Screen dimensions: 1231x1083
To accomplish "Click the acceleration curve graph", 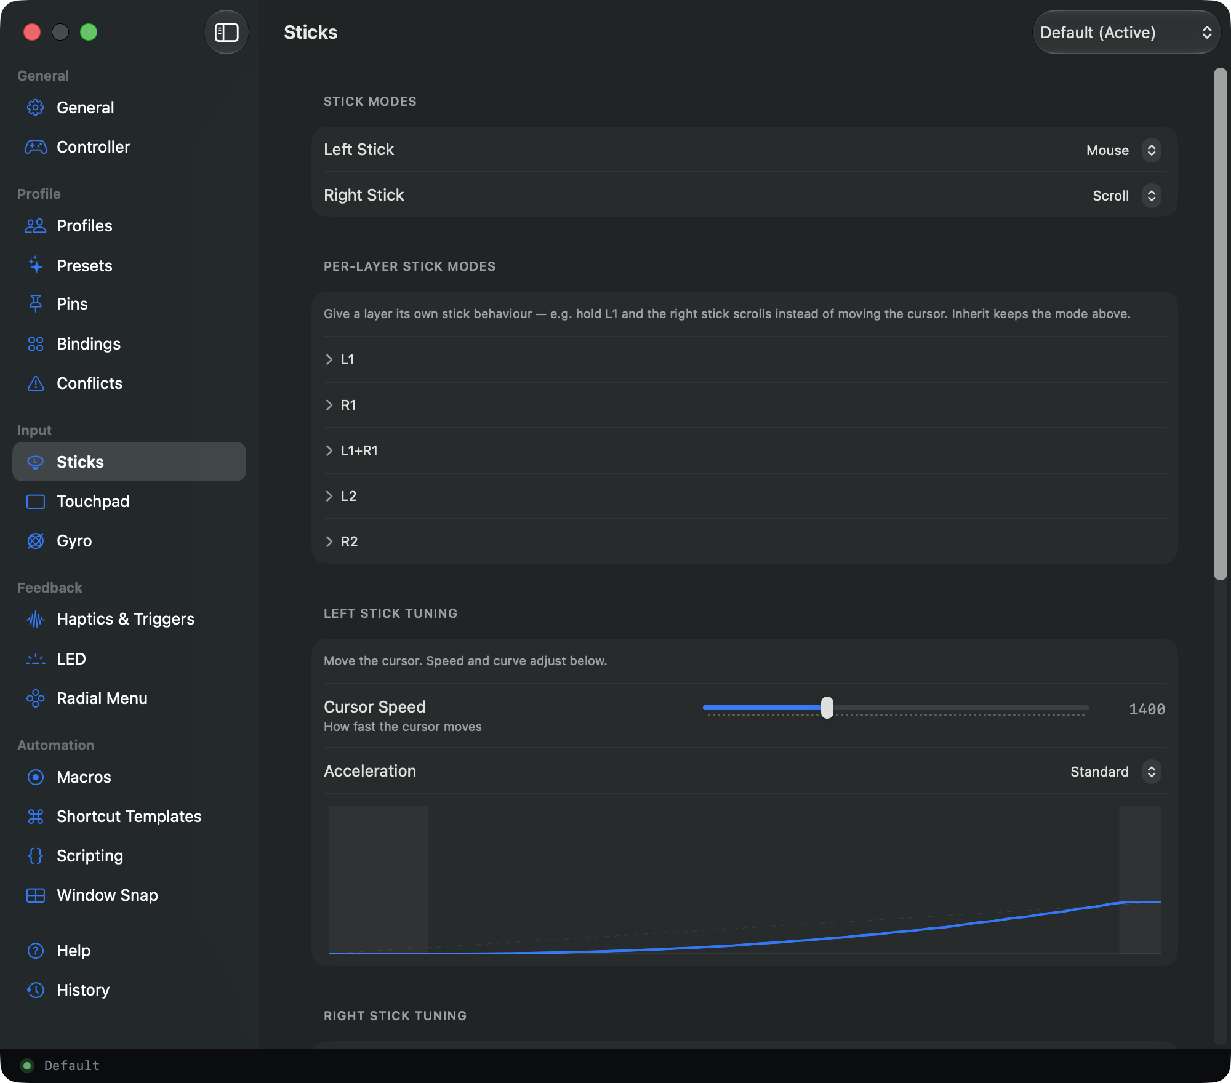I will pos(745,880).
